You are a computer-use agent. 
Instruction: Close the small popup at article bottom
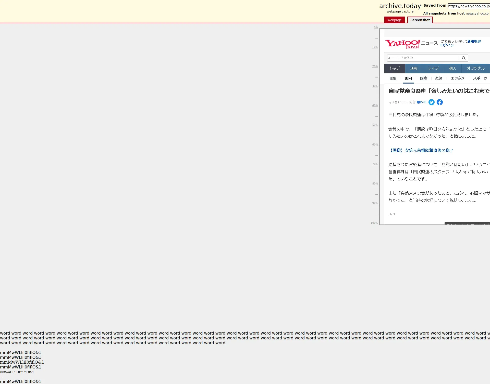click(488, 224)
